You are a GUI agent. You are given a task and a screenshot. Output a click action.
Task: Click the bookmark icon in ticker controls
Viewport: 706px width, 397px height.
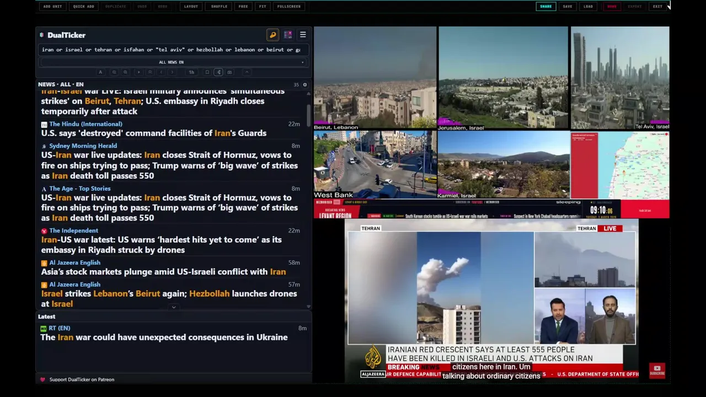point(207,72)
